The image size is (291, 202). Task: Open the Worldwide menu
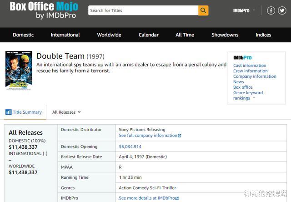click(109, 35)
